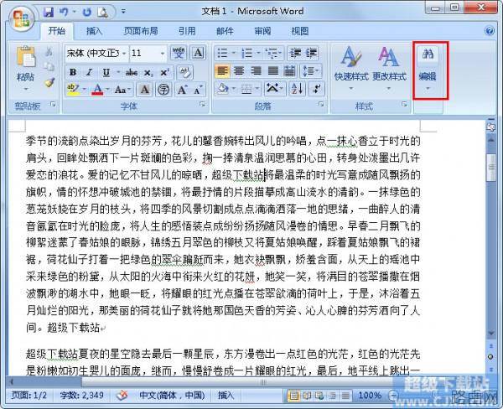This screenshot has width=503, height=409.
Task: Insert an enclosed character with the circled-character icon
Action: (x=163, y=90)
